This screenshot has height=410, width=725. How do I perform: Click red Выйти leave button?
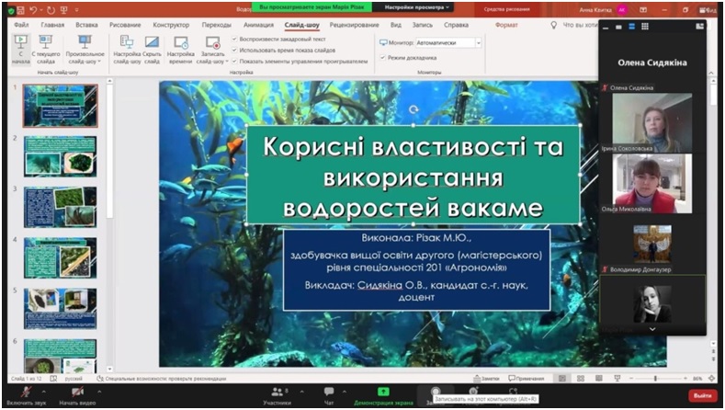point(702,395)
